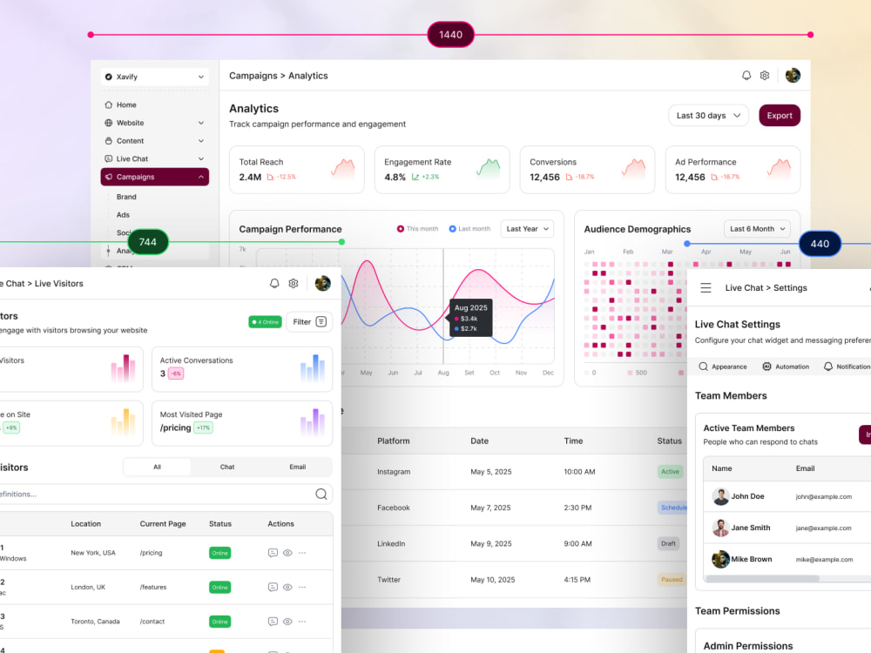Click Platform column header
Screen dimensions: 871x653
click(394, 441)
